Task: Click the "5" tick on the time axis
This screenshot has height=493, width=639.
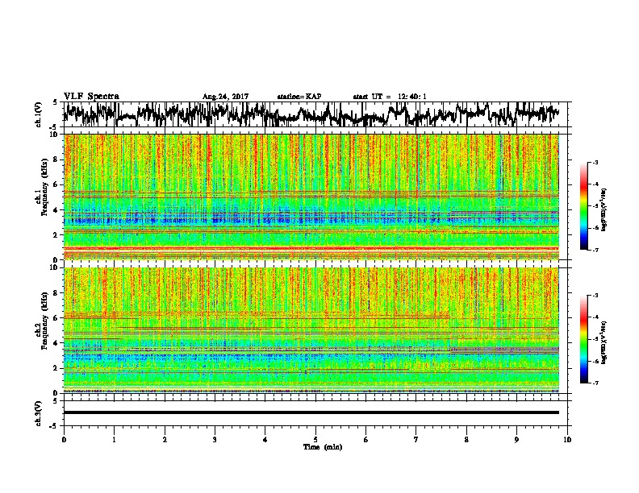Action: click(x=315, y=440)
